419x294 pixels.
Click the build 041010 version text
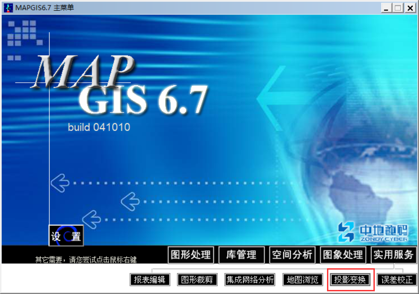click(99, 127)
